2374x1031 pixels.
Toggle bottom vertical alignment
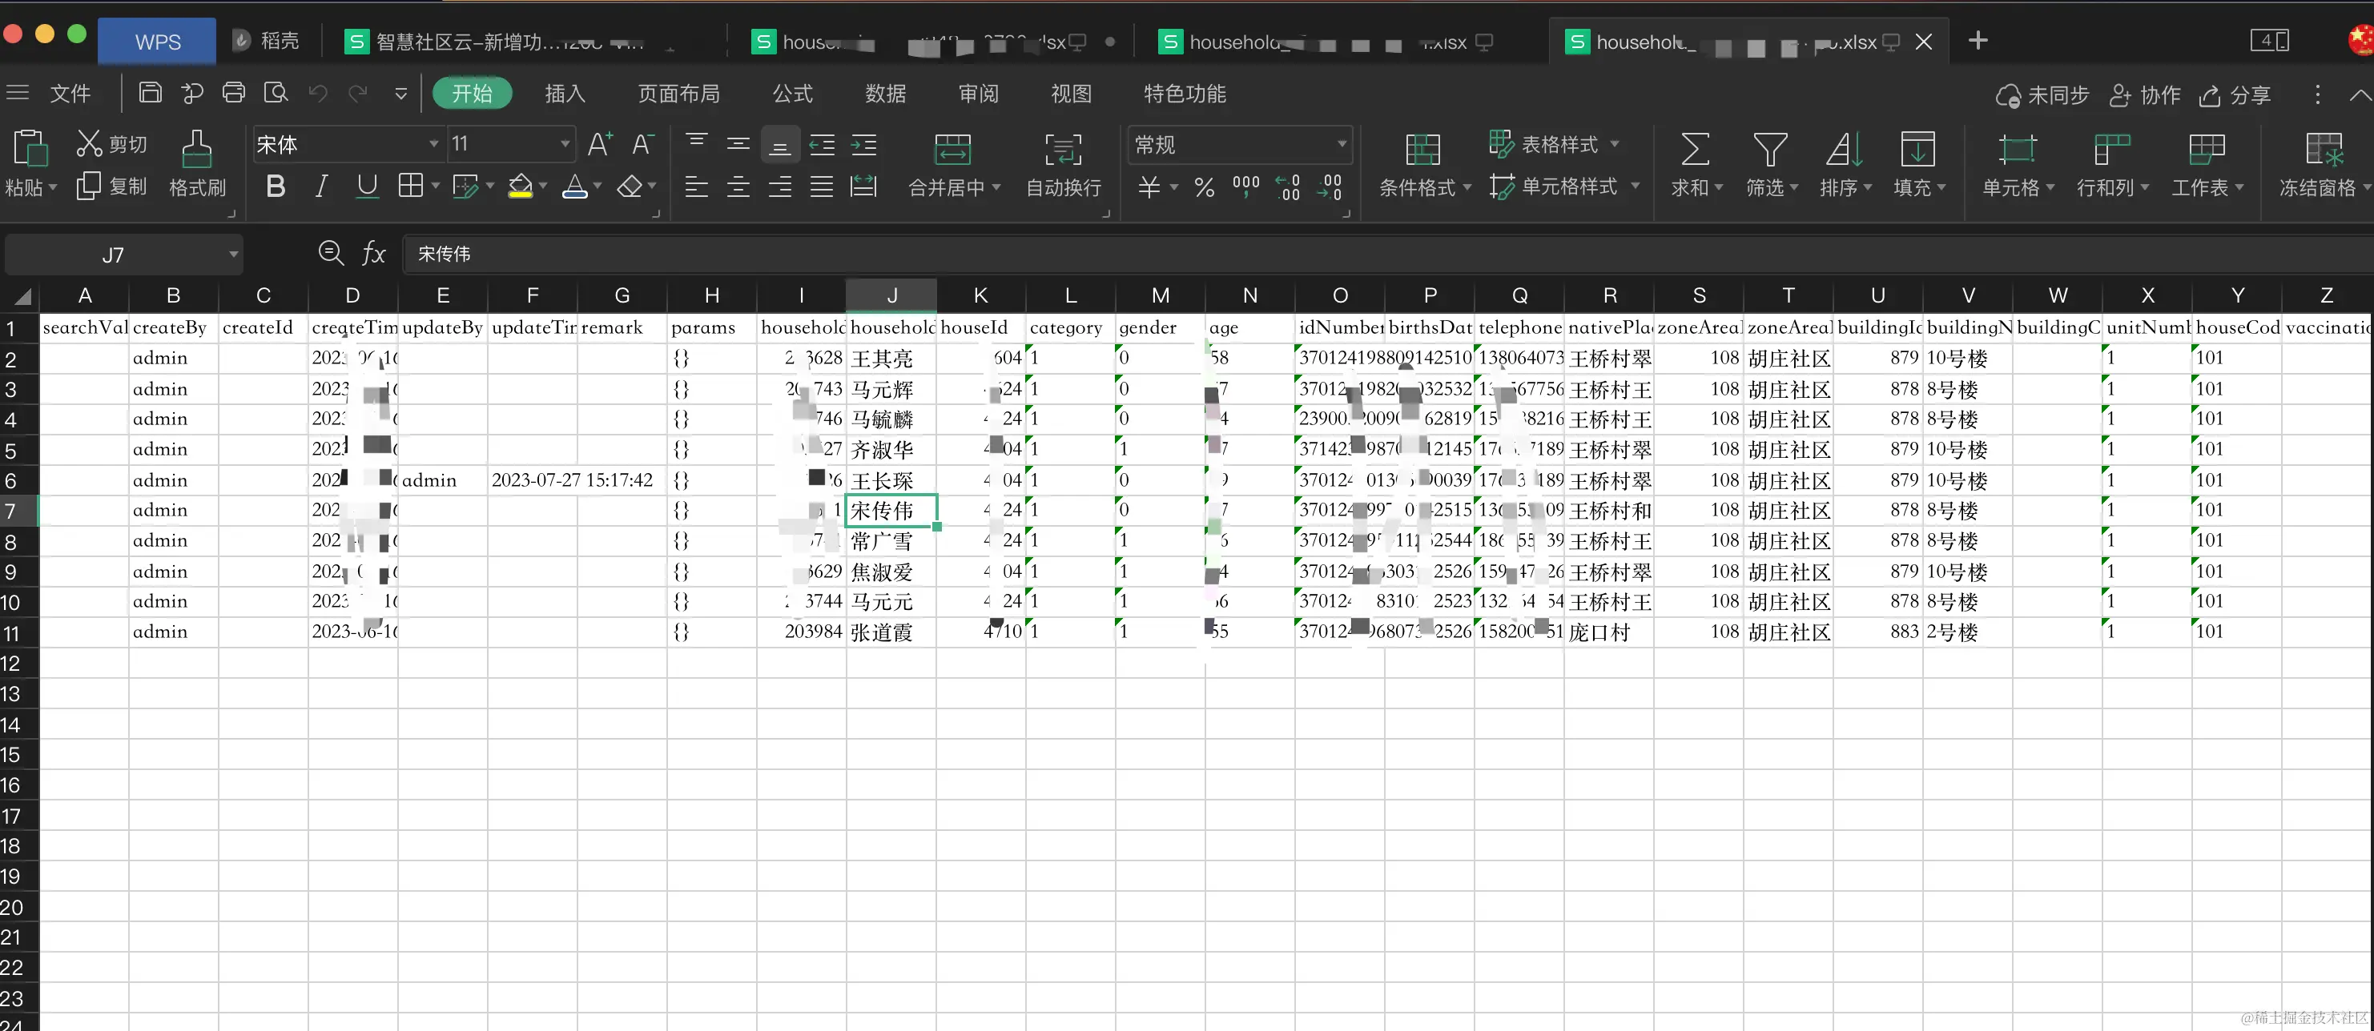point(779,145)
